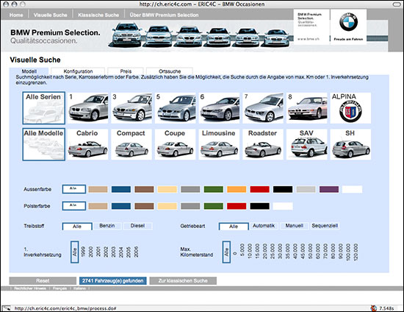Click 2741 Fahrzeug(e) gefunden button
Image resolution: width=404 pixels, height=312 pixels.
click(x=113, y=281)
